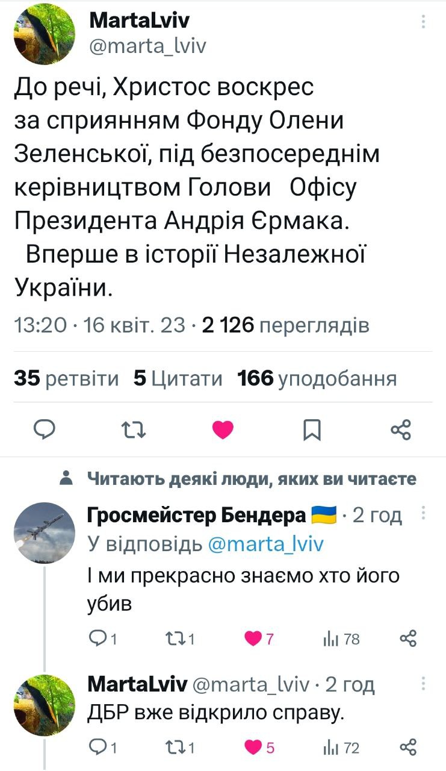Open options menu on Гросмейстер Бендера reply
Image resolution: width=446 pixels, height=771 pixels.
point(424,513)
